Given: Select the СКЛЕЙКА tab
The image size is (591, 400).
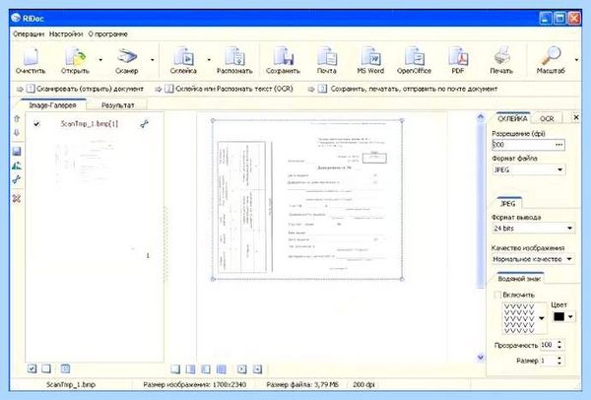Looking at the screenshot, I should [512, 118].
